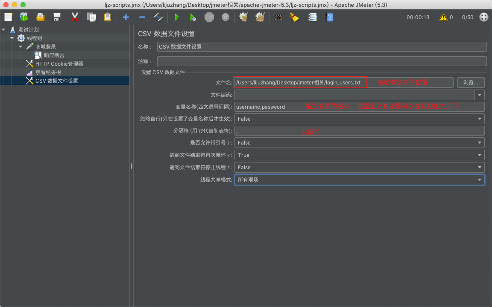Viewport: 492px width, 307px height.
Task: Click the 文件名 path input field
Action: click(343, 82)
